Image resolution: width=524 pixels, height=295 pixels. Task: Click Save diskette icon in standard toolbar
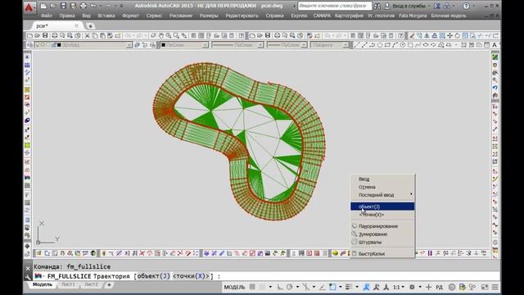45,35
